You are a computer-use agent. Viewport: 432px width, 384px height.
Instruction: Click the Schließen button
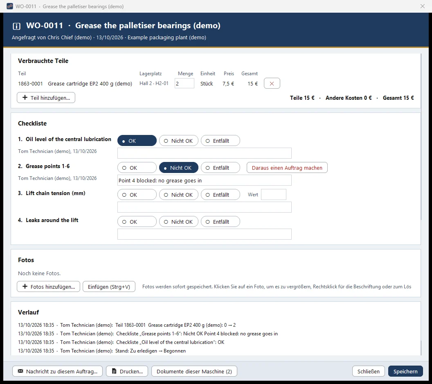(368, 371)
